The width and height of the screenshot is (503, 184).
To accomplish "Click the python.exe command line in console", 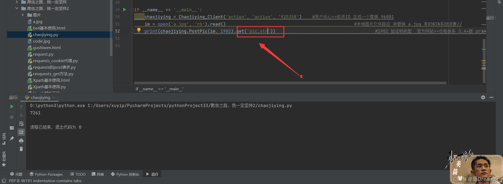I will coord(161,106).
